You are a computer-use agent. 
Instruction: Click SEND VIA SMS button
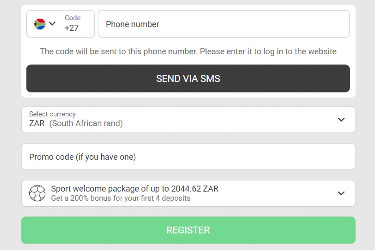click(188, 78)
